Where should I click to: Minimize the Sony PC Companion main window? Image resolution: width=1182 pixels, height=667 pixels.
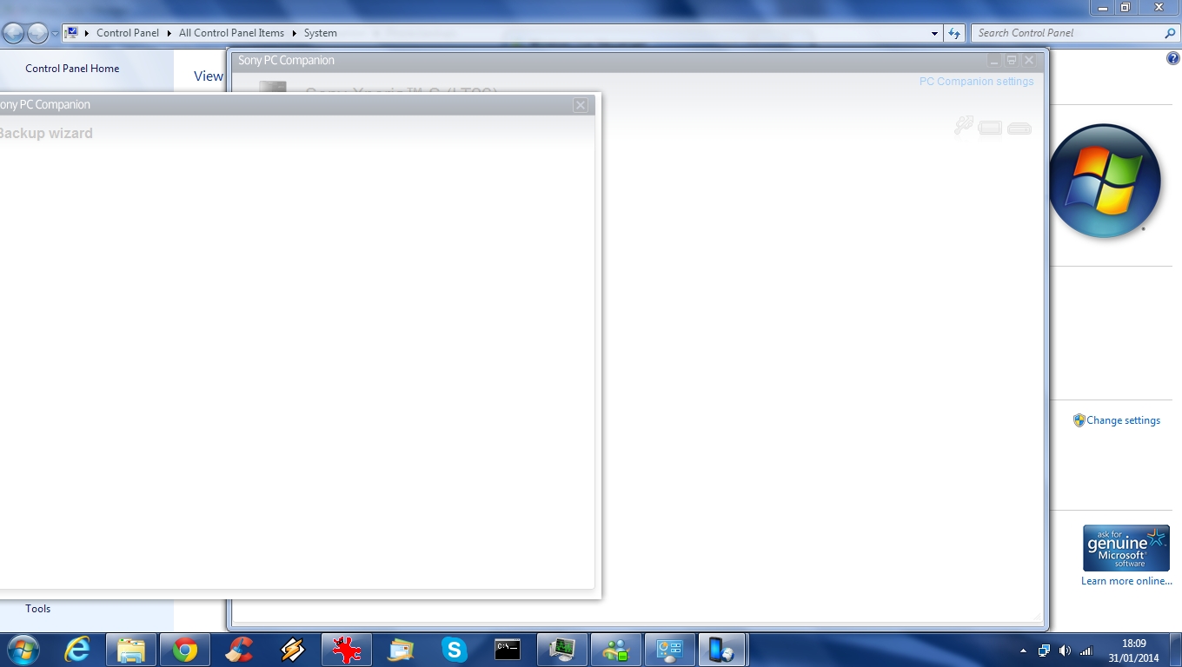point(994,61)
